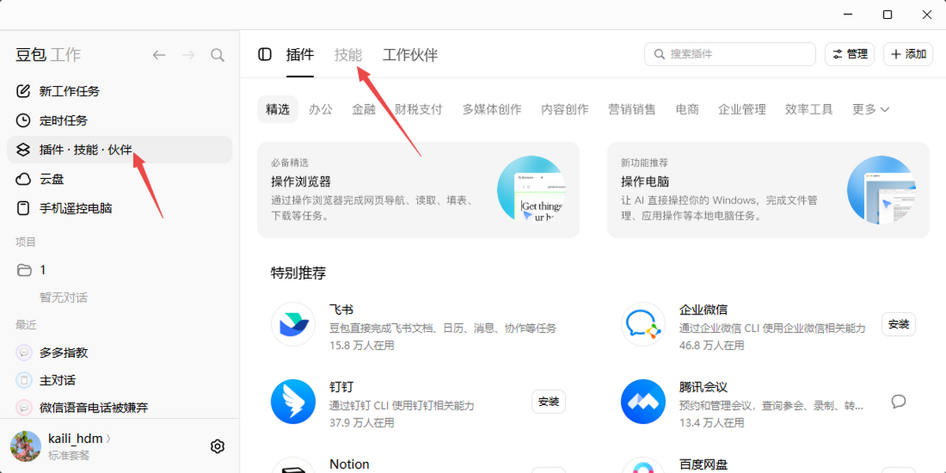946x473 pixels.
Task: Focus the 搜索插件 search field
Action: tap(730, 54)
